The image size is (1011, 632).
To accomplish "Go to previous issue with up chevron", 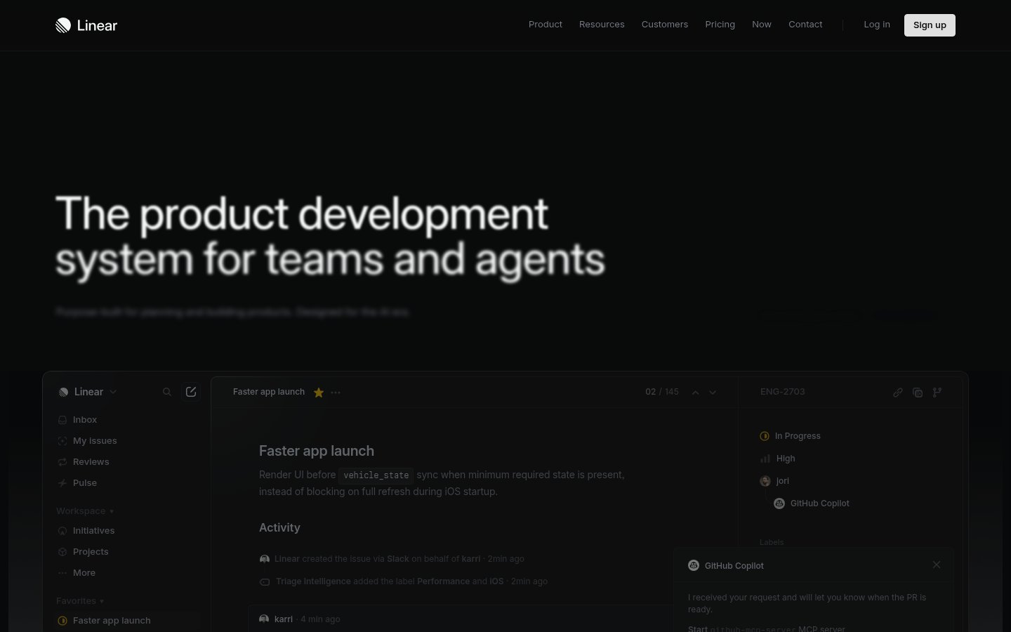I will (695, 393).
